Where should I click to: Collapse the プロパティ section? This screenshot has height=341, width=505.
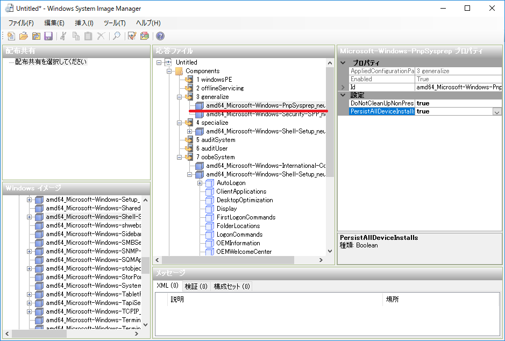click(x=343, y=63)
